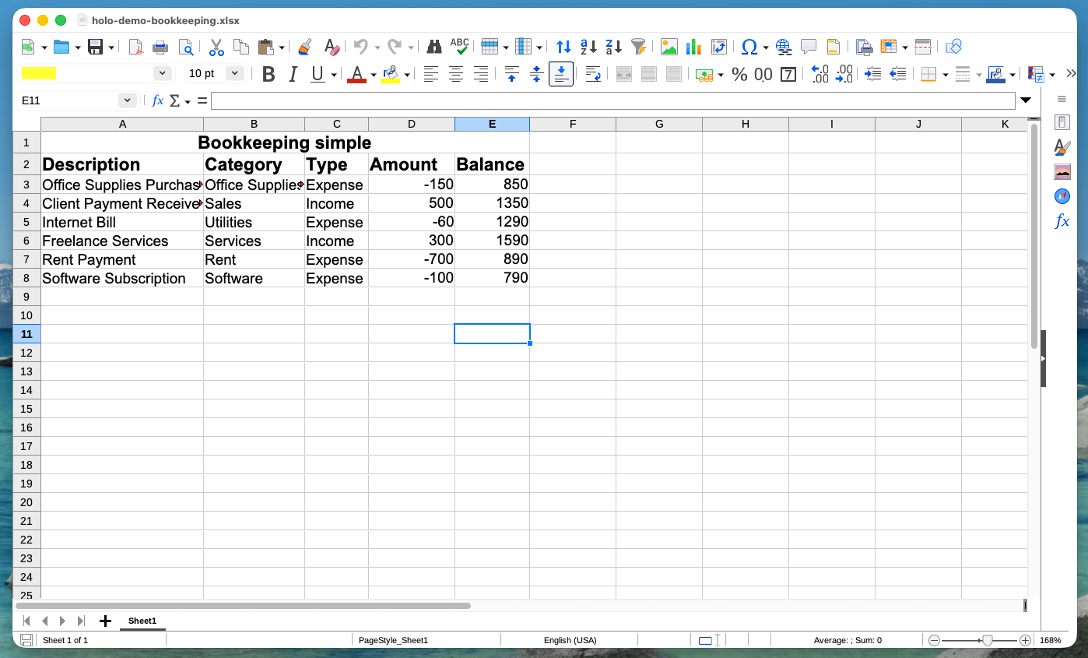This screenshot has height=658, width=1088.
Task: Select the Clone Formatting paintbrush
Action: 306,48
